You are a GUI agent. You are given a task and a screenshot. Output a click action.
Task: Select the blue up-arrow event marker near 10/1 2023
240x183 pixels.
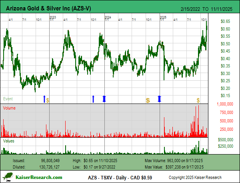[93, 99]
